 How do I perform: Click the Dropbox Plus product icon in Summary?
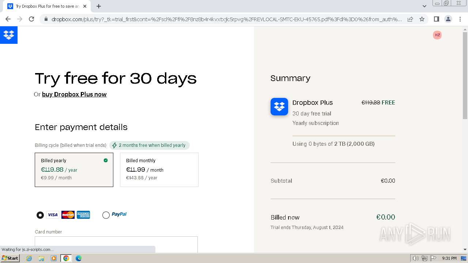[279, 107]
